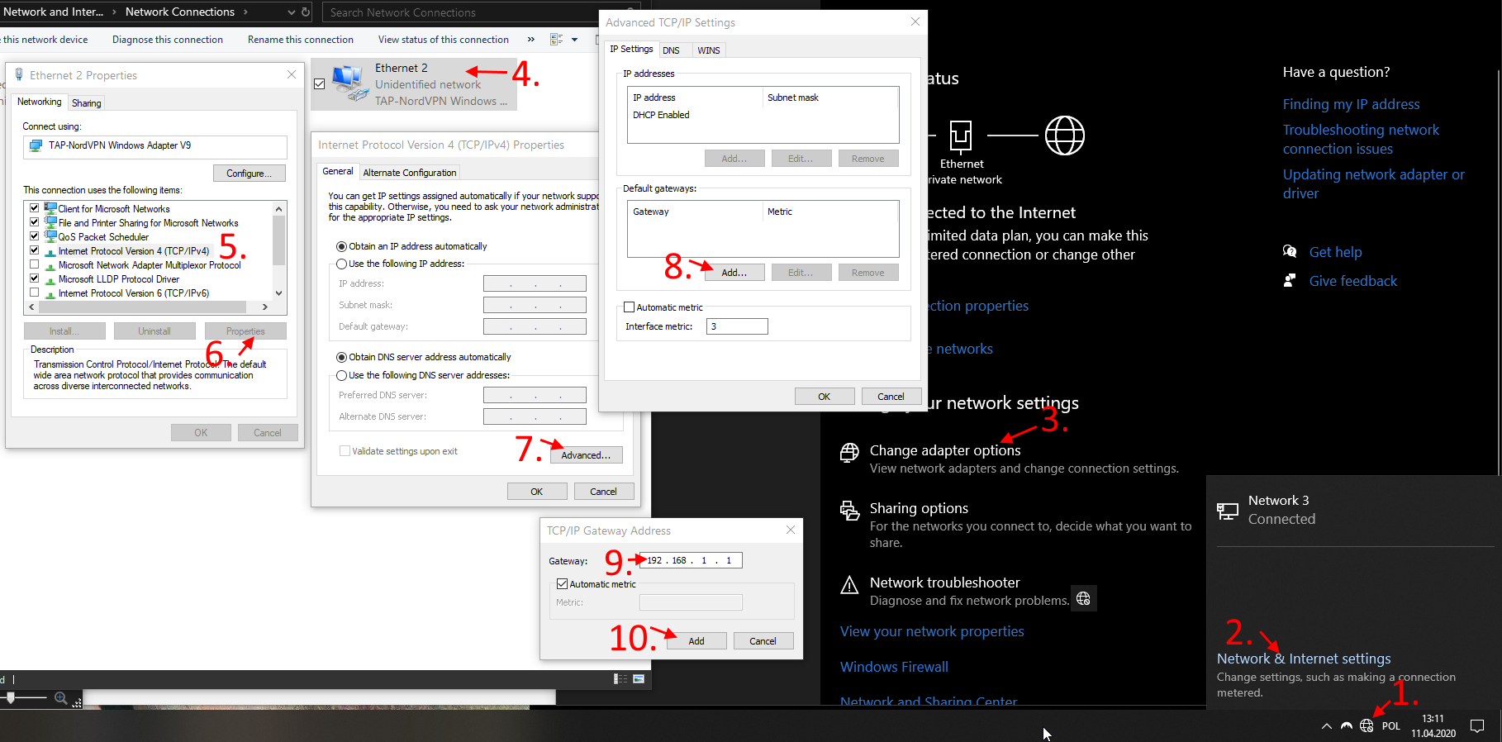Select 'Use the following IP address' radio button
Image resolution: width=1502 pixels, height=742 pixels.
coord(341,264)
